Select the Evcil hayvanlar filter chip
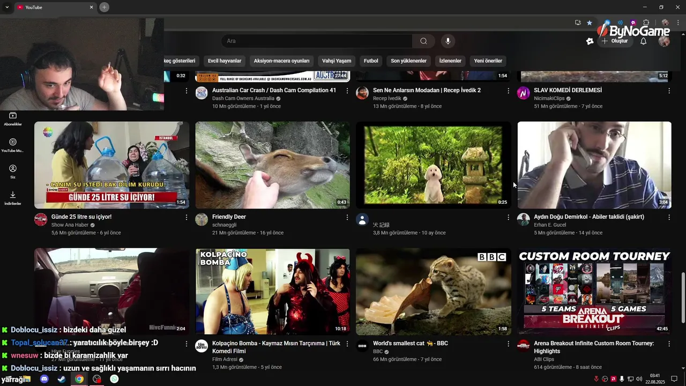Image resolution: width=686 pixels, height=386 pixels. [225, 61]
